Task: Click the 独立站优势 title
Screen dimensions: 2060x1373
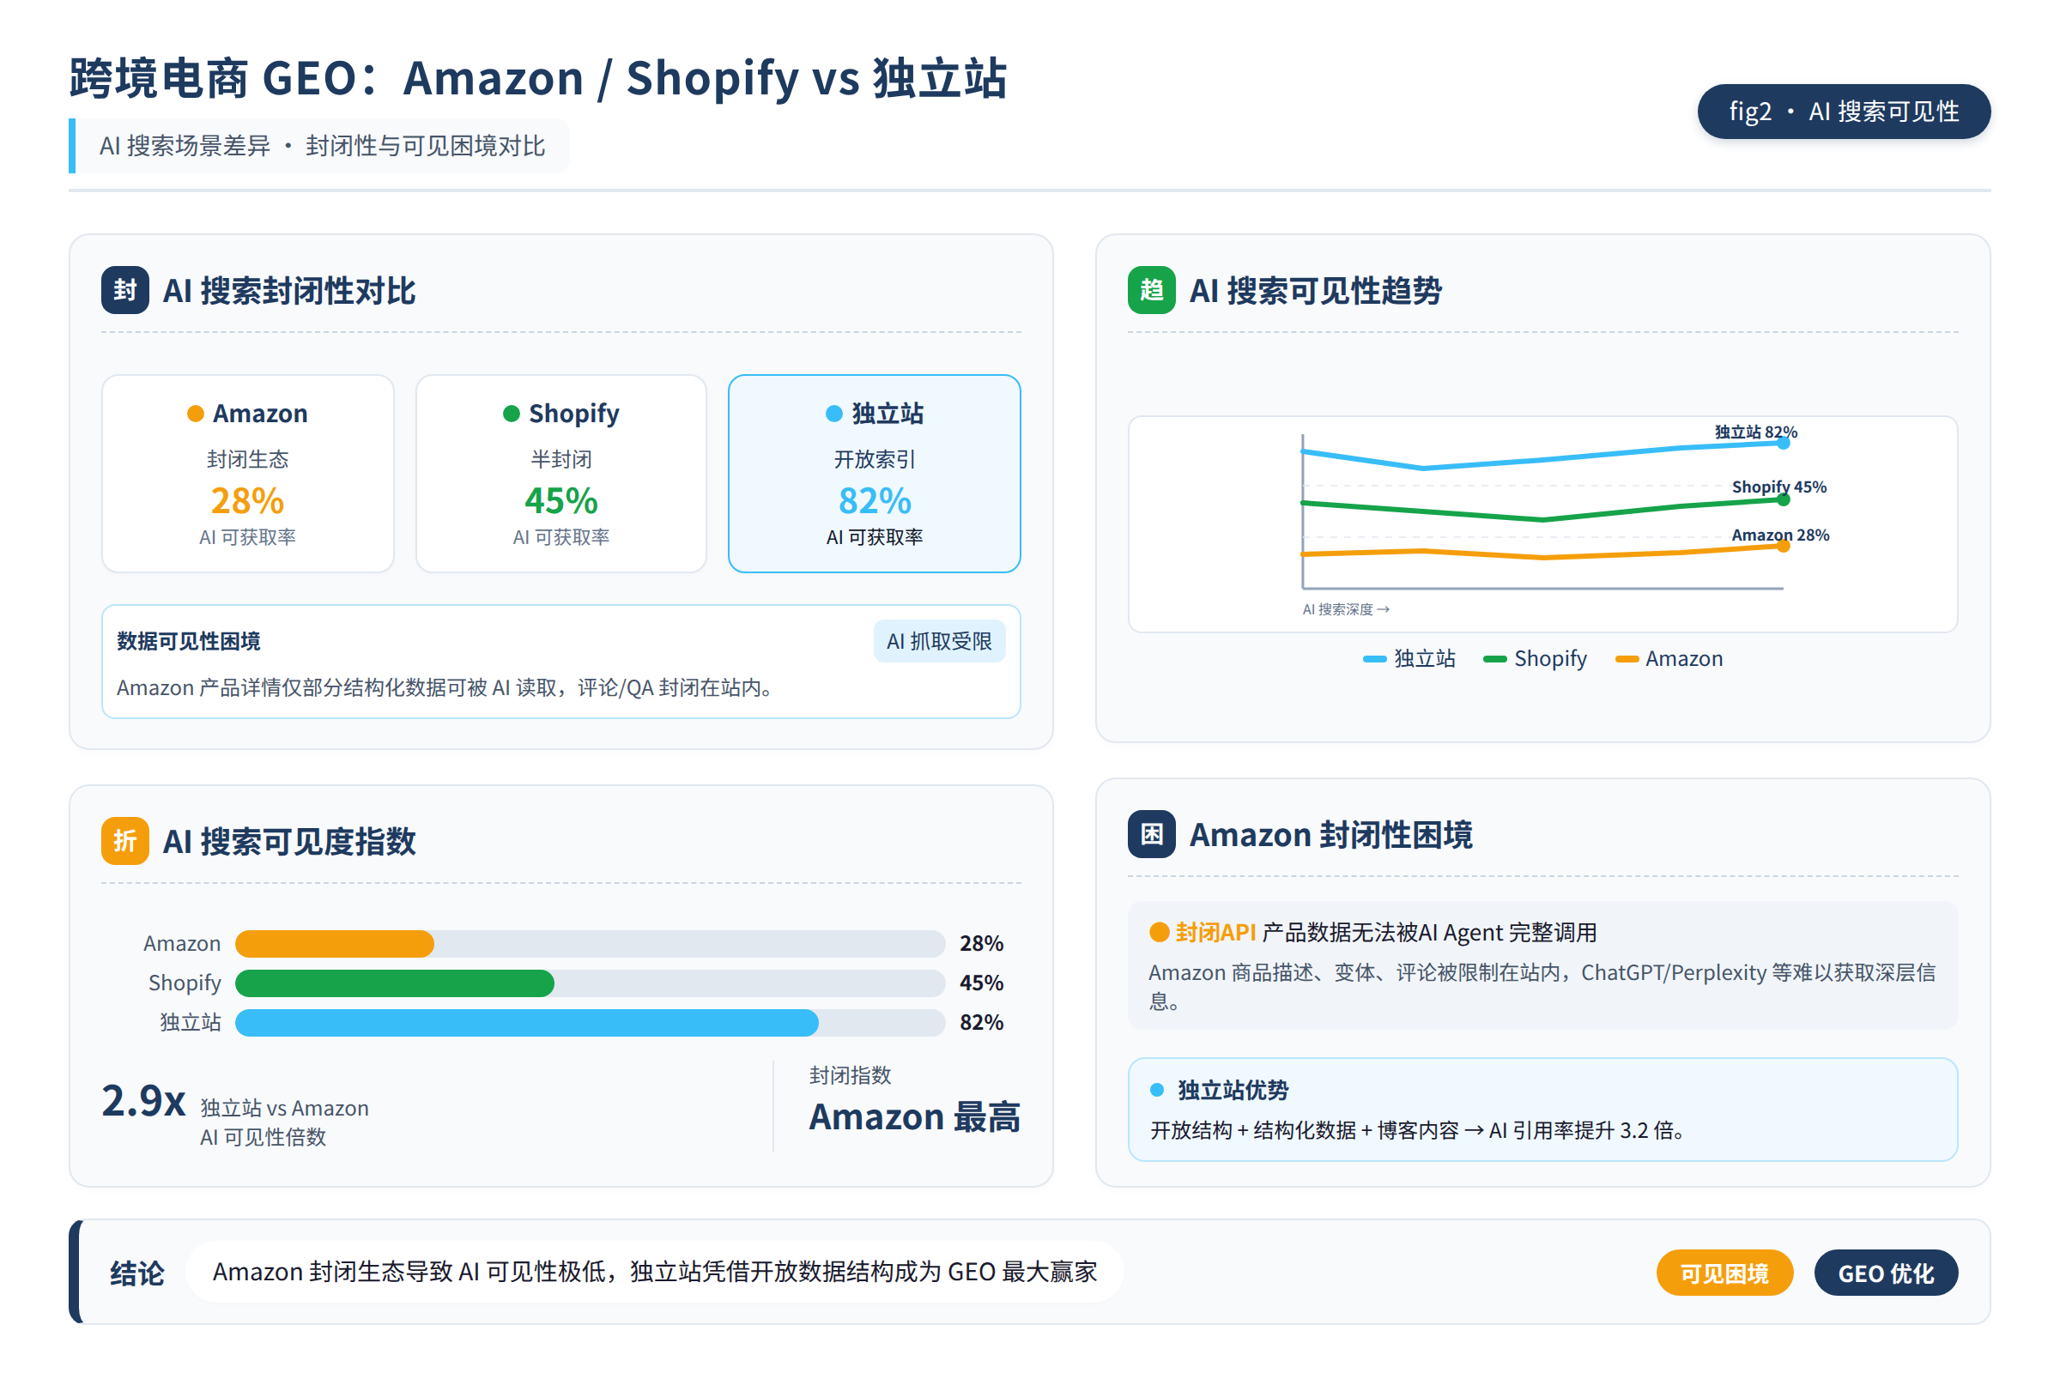Action: coord(1233,1089)
